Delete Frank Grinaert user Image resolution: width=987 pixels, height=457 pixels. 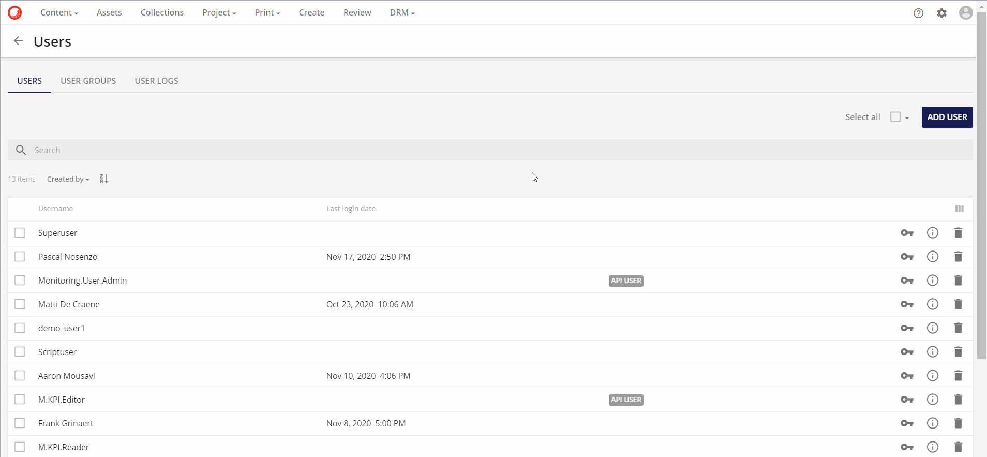[x=958, y=423]
